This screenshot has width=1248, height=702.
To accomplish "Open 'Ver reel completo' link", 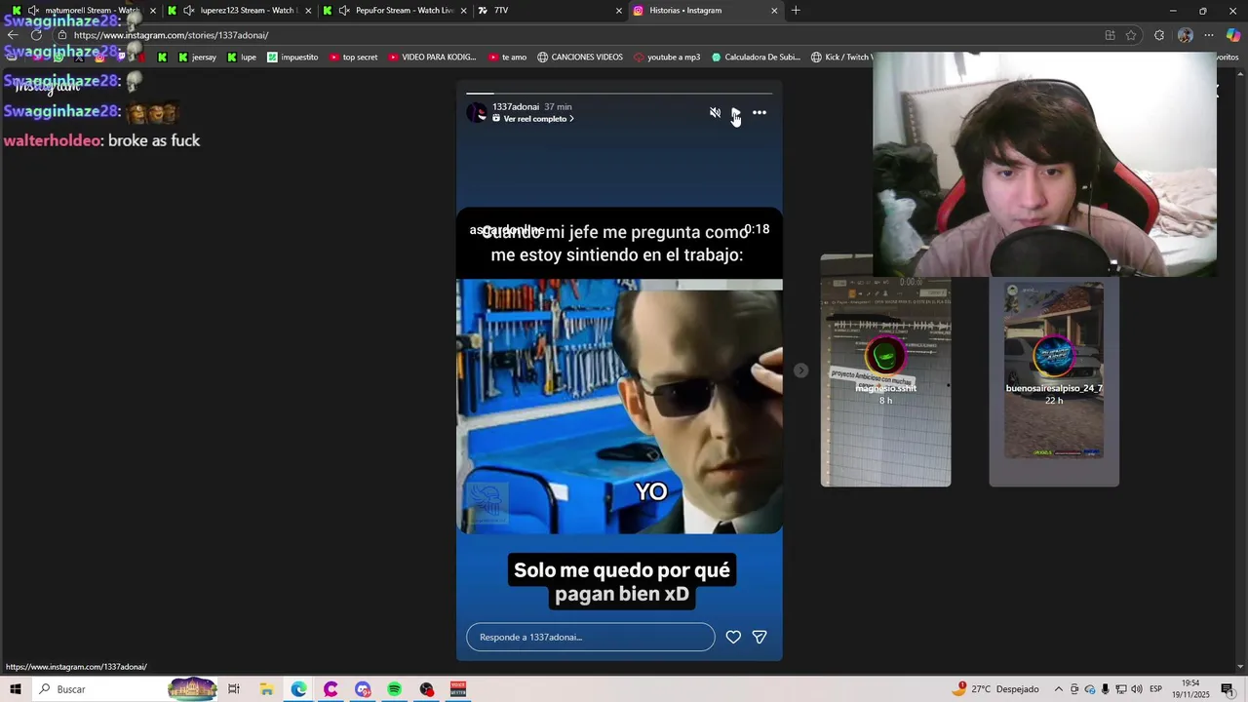I will (x=533, y=119).
